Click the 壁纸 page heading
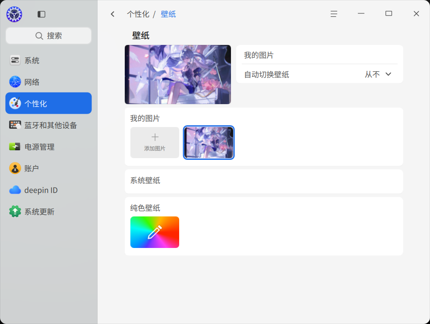This screenshot has width=430, height=324. 141,35
